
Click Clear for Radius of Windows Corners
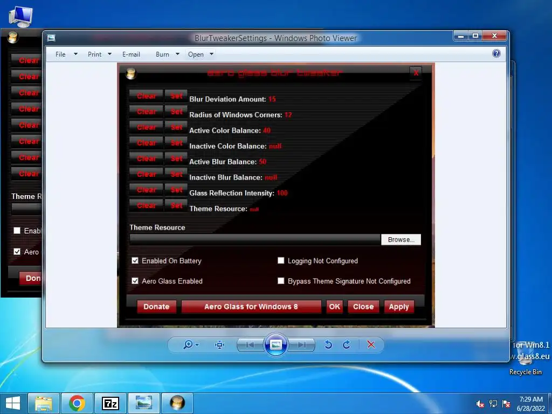pos(146,112)
